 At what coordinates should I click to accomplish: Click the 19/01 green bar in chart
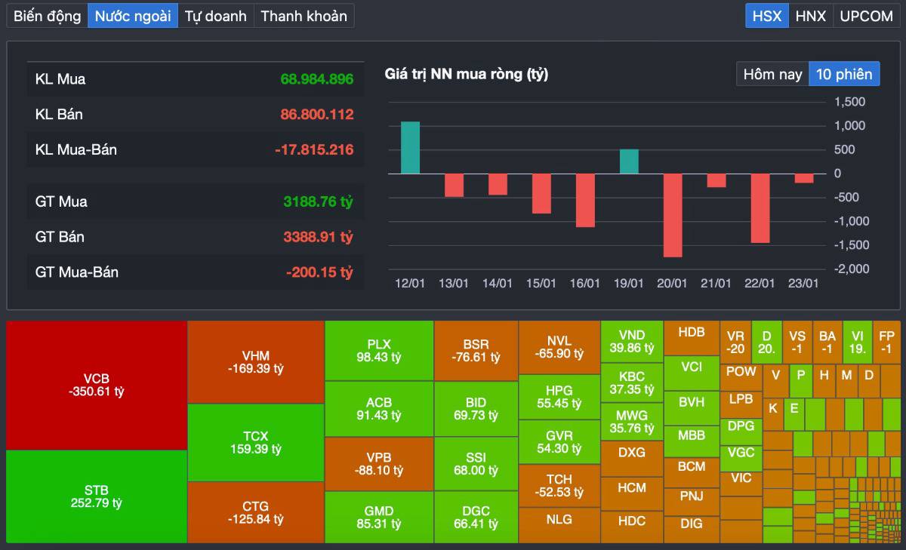pos(629,161)
